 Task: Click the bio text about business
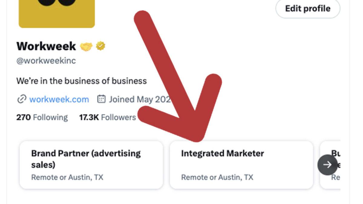pyautogui.click(x=81, y=81)
